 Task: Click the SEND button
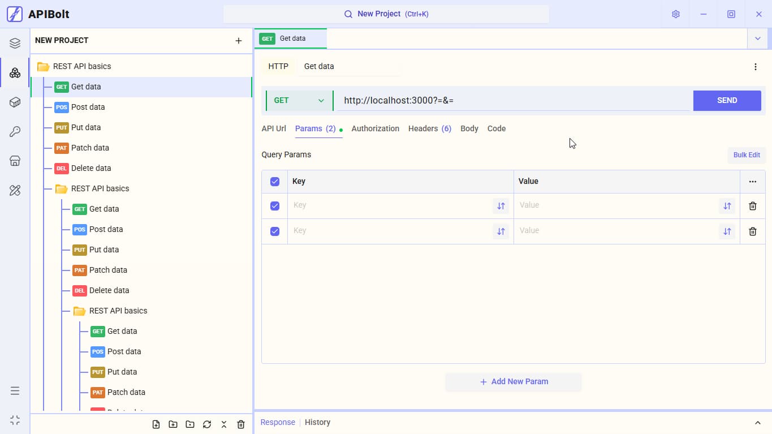pos(727,100)
